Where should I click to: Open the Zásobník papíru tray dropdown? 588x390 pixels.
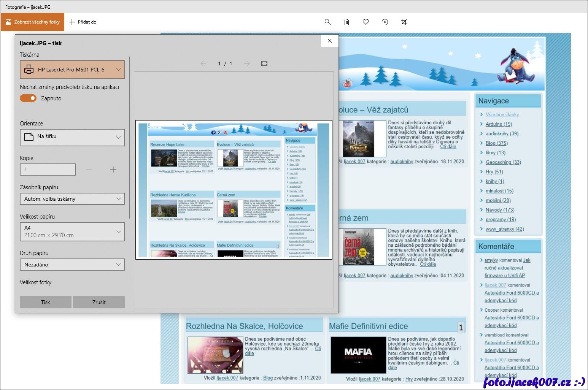72,199
